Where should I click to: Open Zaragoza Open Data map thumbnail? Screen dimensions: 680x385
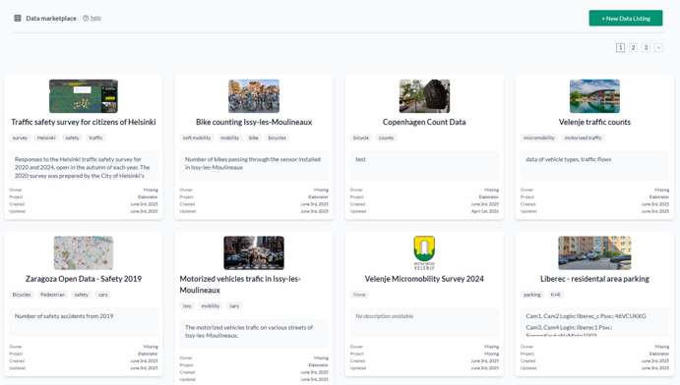click(84, 252)
